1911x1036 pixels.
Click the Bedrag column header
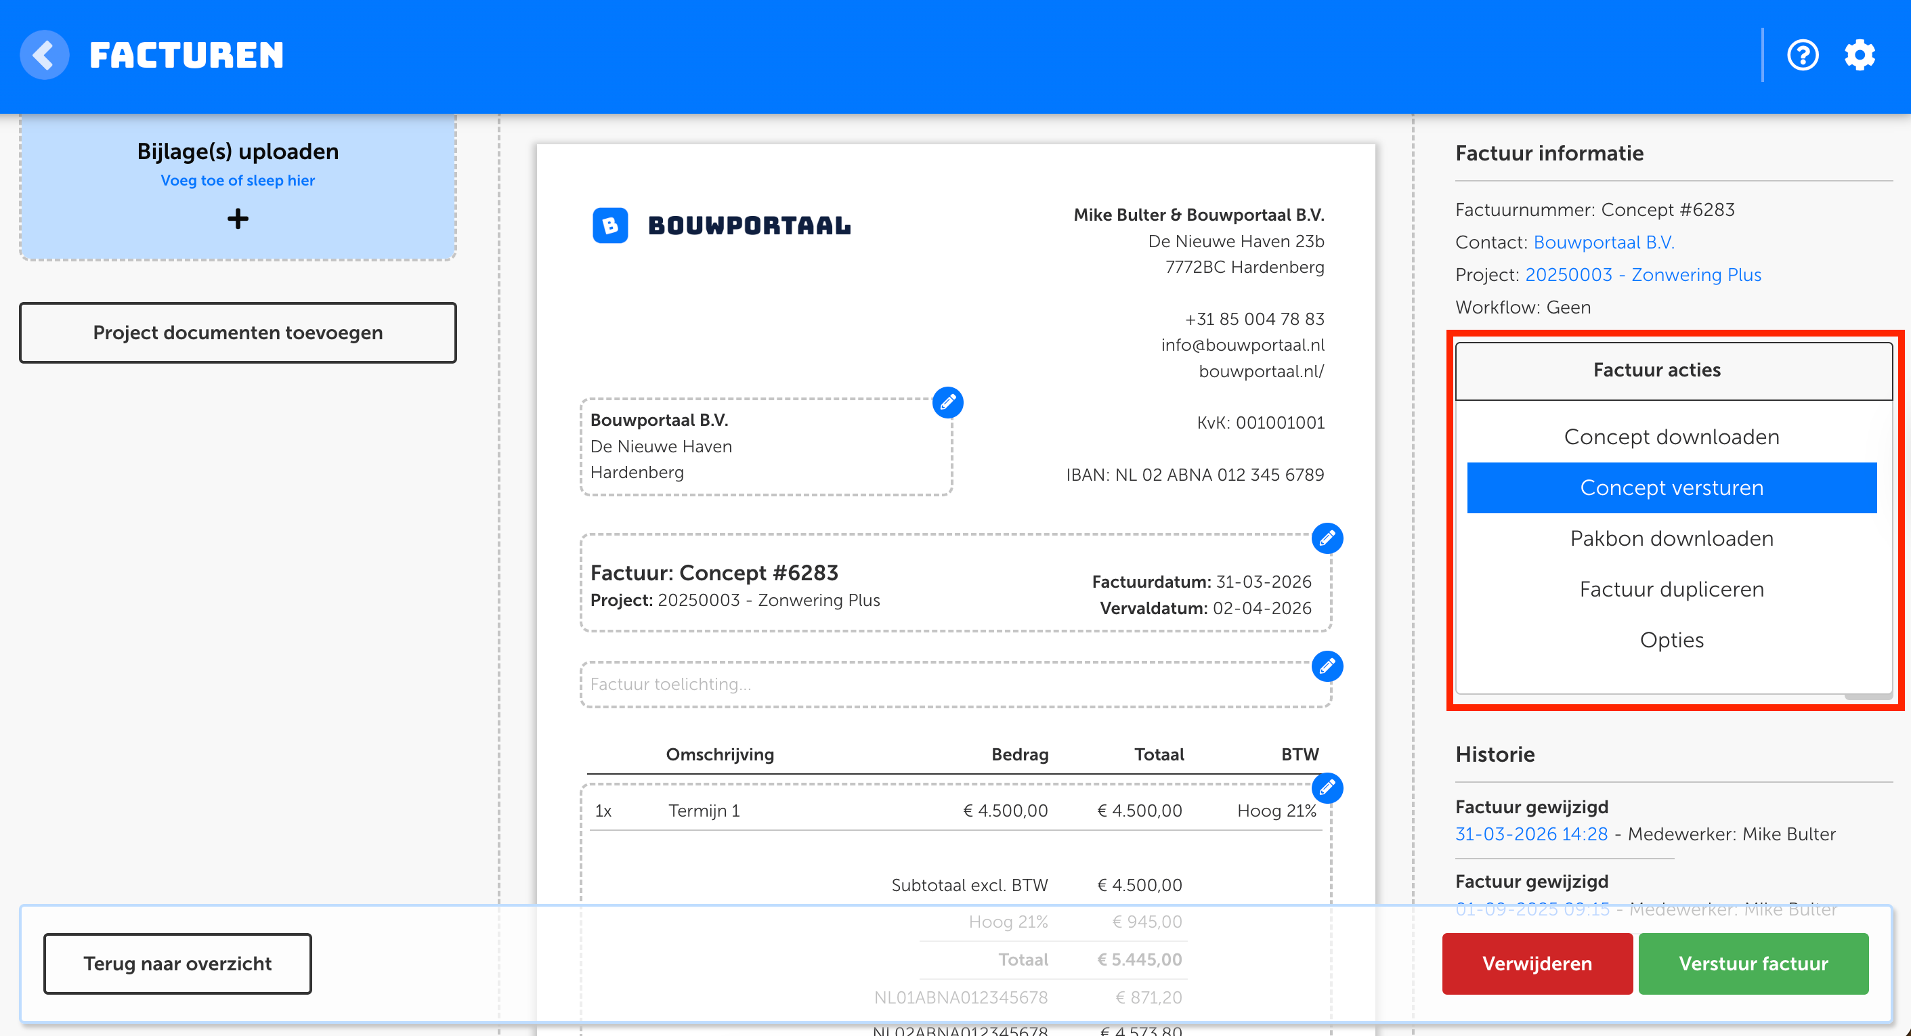tap(1020, 755)
